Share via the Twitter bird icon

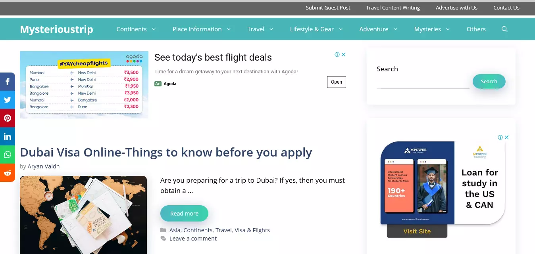(x=8, y=100)
